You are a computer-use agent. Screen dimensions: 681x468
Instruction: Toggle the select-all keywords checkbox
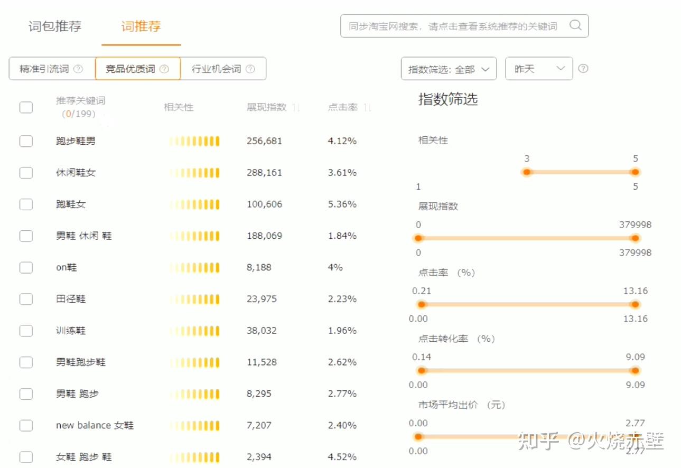(x=26, y=107)
